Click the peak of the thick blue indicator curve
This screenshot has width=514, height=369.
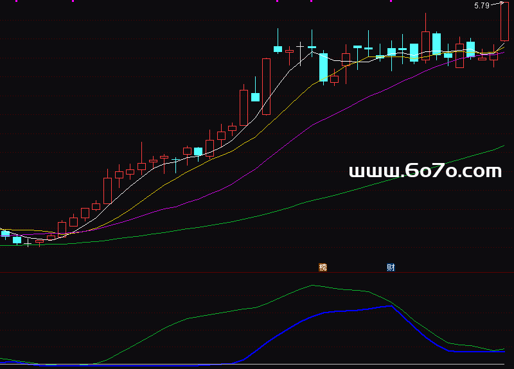(391, 305)
